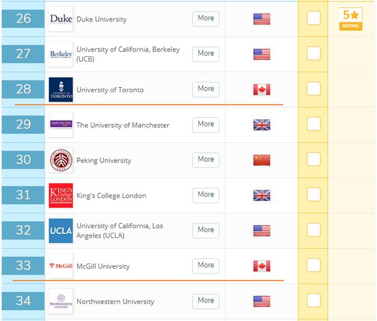Viewport: 377px width, 321px height.
Task: Open the Northwestern University name link
Action: pyautogui.click(x=115, y=301)
